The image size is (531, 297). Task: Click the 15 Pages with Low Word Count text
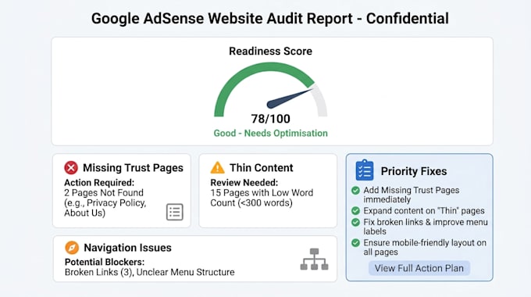click(x=262, y=198)
